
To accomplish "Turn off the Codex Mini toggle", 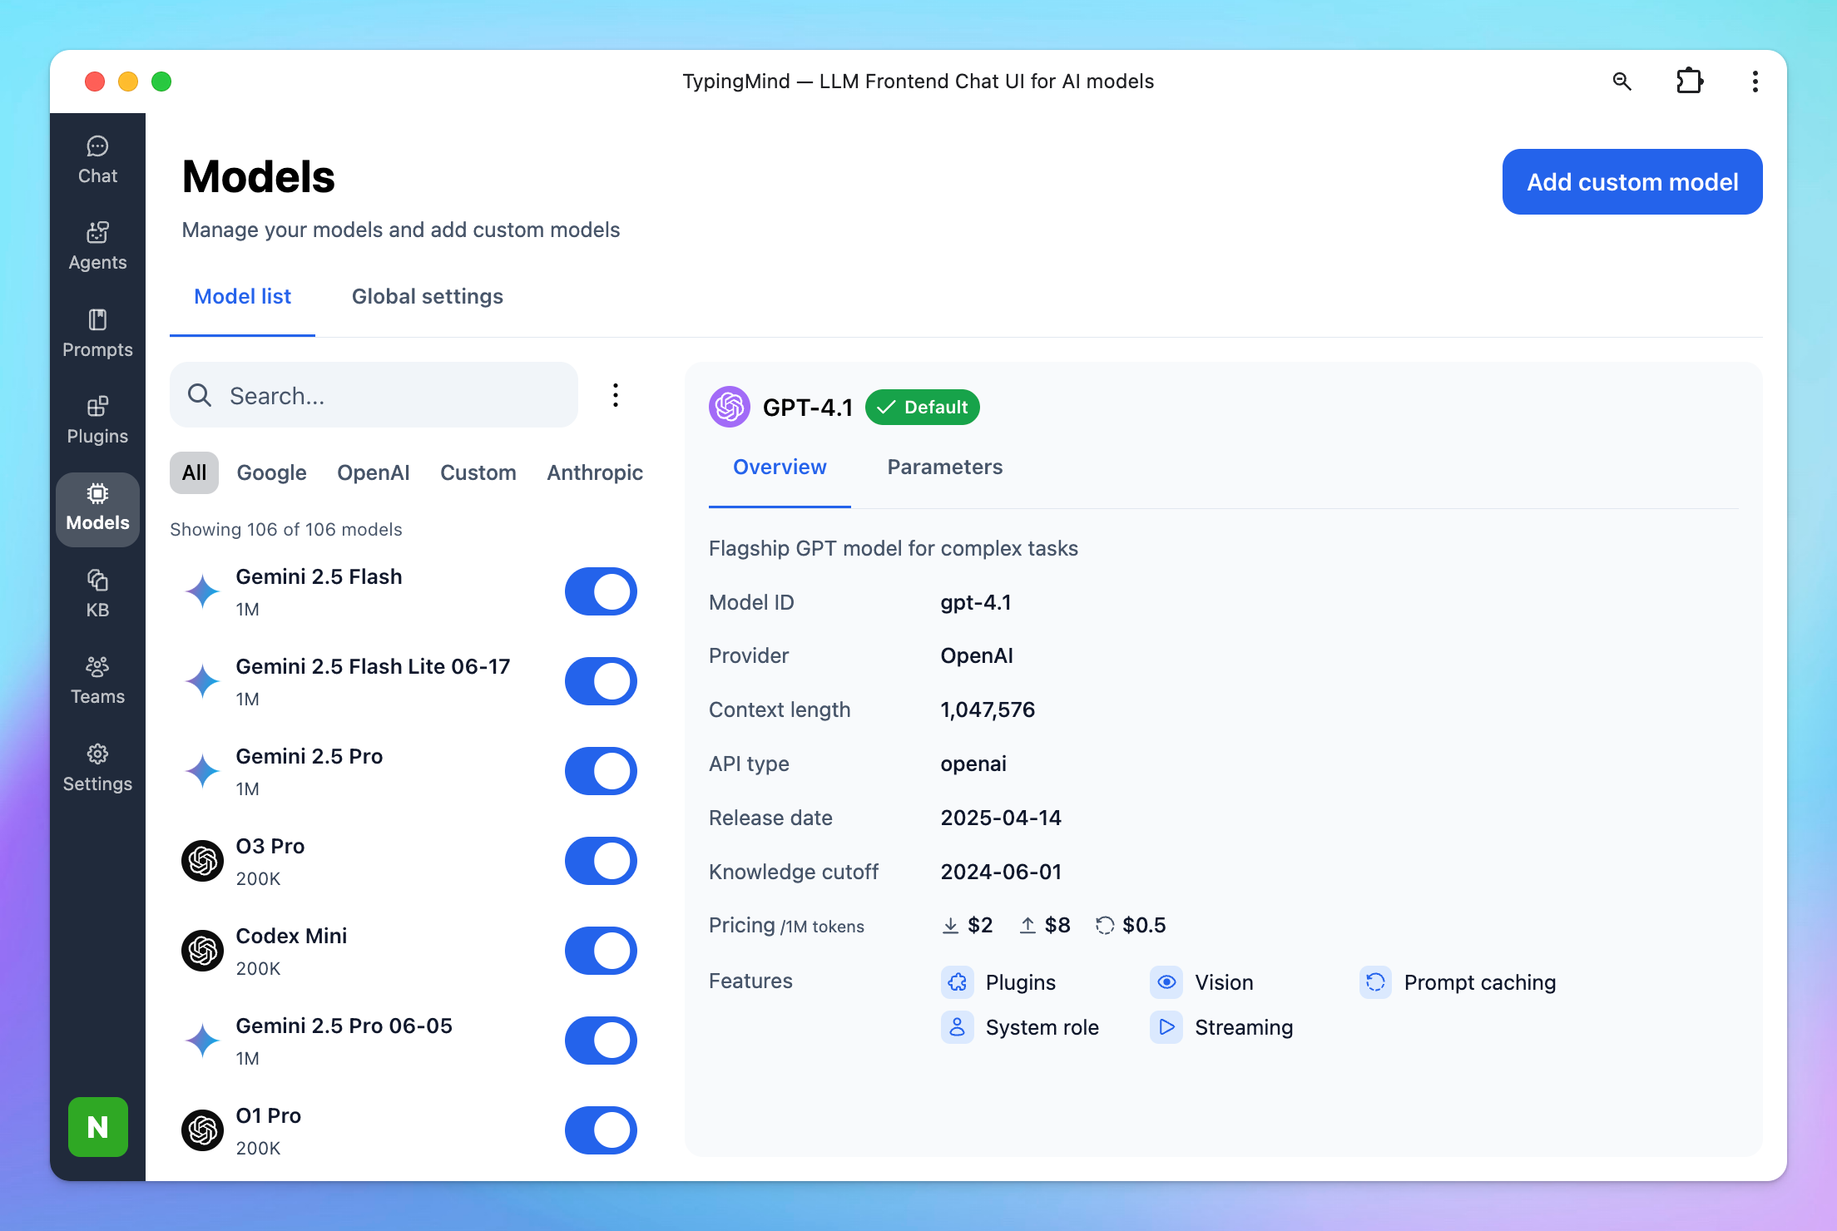I will tap(601, 951).
